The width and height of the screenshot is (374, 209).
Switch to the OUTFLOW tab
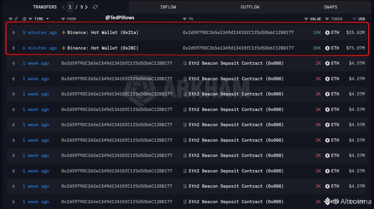click(250, 7)
